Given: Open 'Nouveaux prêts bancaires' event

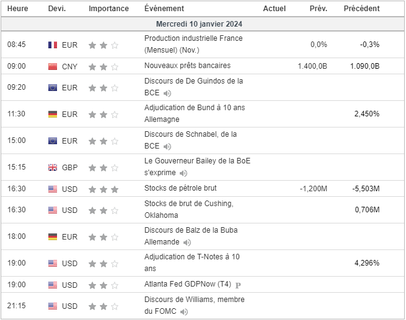Looking at the screenshot, I should coord(187,66).
